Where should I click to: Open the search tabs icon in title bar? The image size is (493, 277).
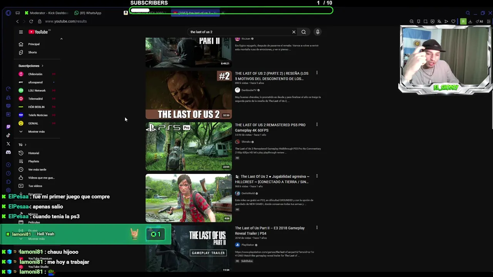(x=468, y=13)
